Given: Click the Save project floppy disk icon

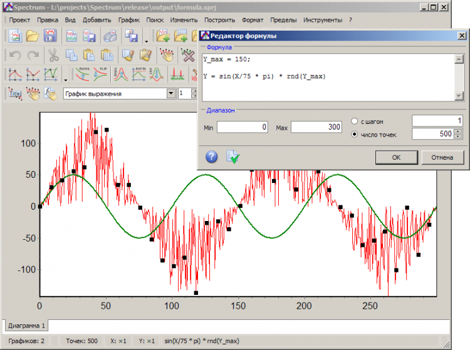Looking at the screenshot, I should tap(50, 36).
